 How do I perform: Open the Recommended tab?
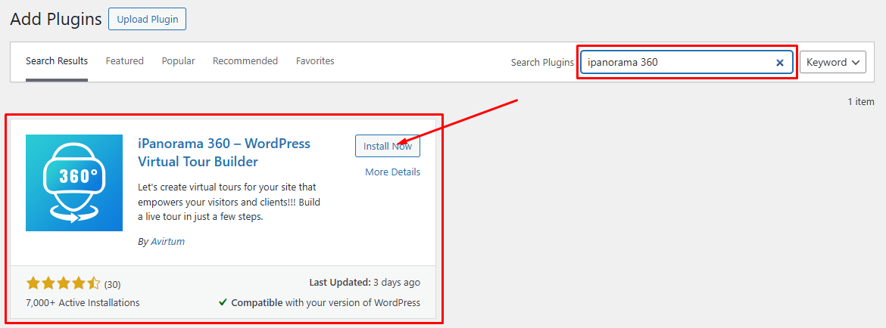245,61
